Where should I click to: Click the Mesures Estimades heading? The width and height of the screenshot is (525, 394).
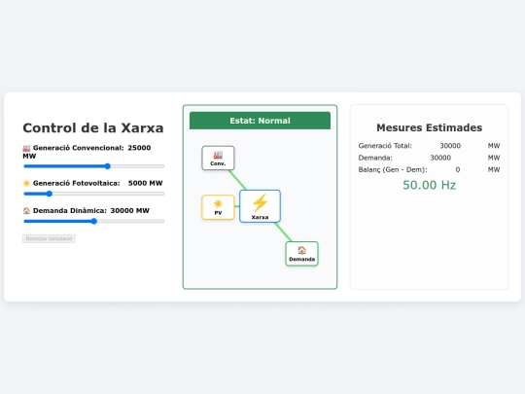pos(430,127)
